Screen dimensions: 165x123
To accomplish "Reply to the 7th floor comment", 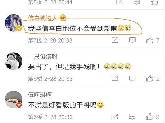I will click(132, 40).
